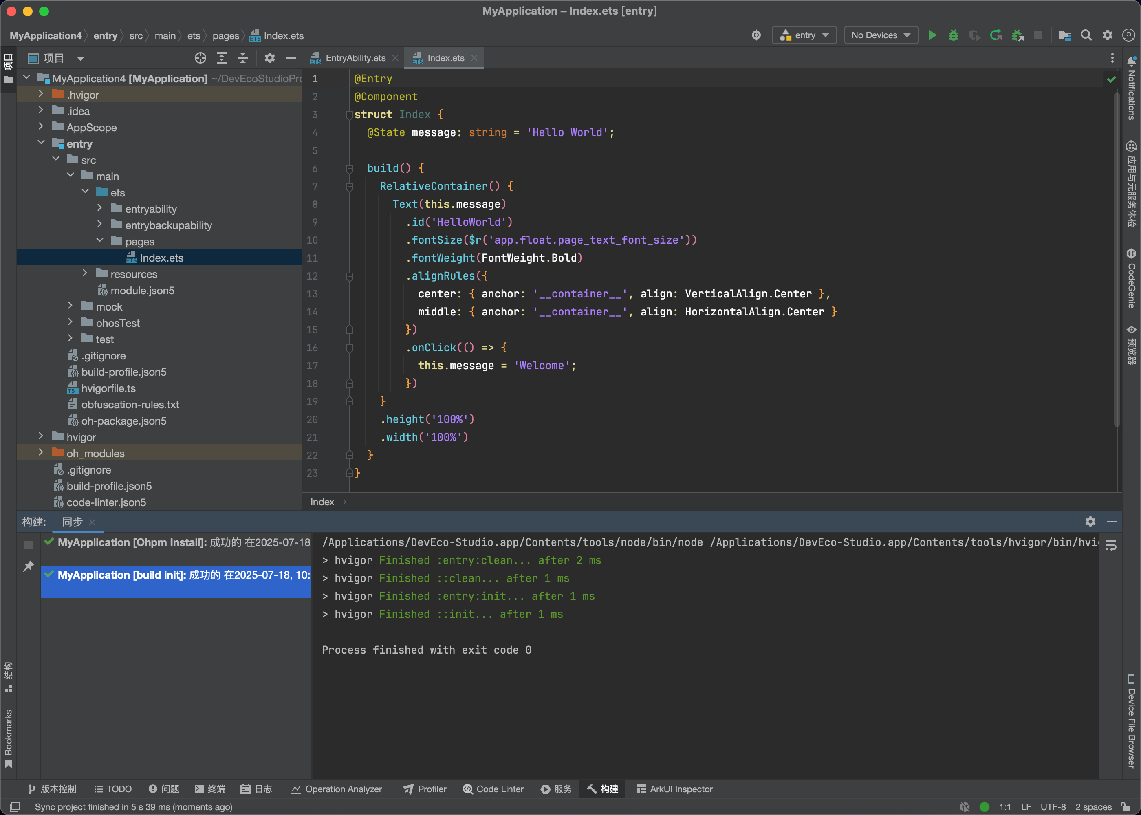Open Device File Browser side panel

tap(1132, 721)
